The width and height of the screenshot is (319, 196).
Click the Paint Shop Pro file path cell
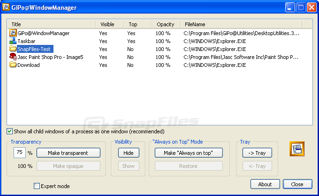(x=241, y=57)
